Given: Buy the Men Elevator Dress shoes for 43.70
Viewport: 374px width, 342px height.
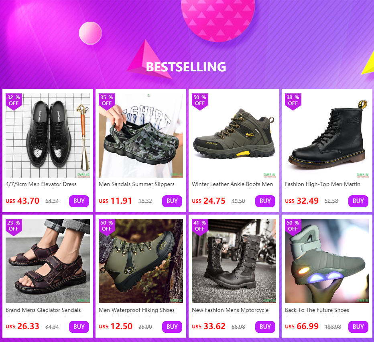Looking at the screenshot, I should point(79,201).
